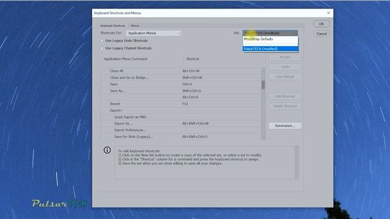Click the Ctrl+S shortcut cell
This screenshot has height=219, width=390.
pos(187,84)
